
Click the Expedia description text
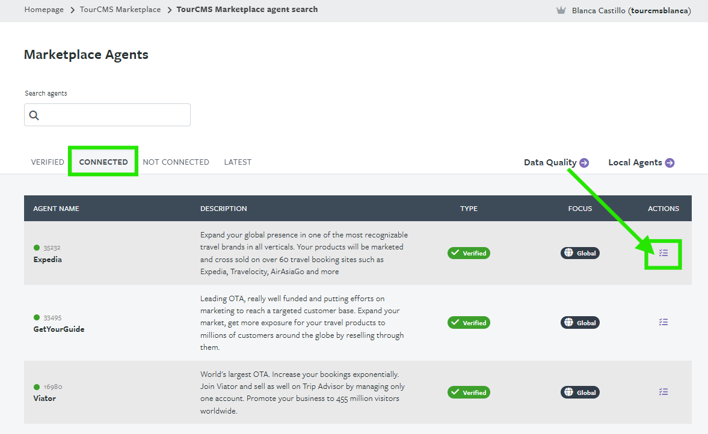click(304, 253)
